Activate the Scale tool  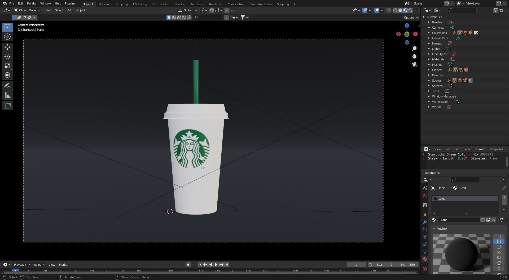(x=7, y=66)
